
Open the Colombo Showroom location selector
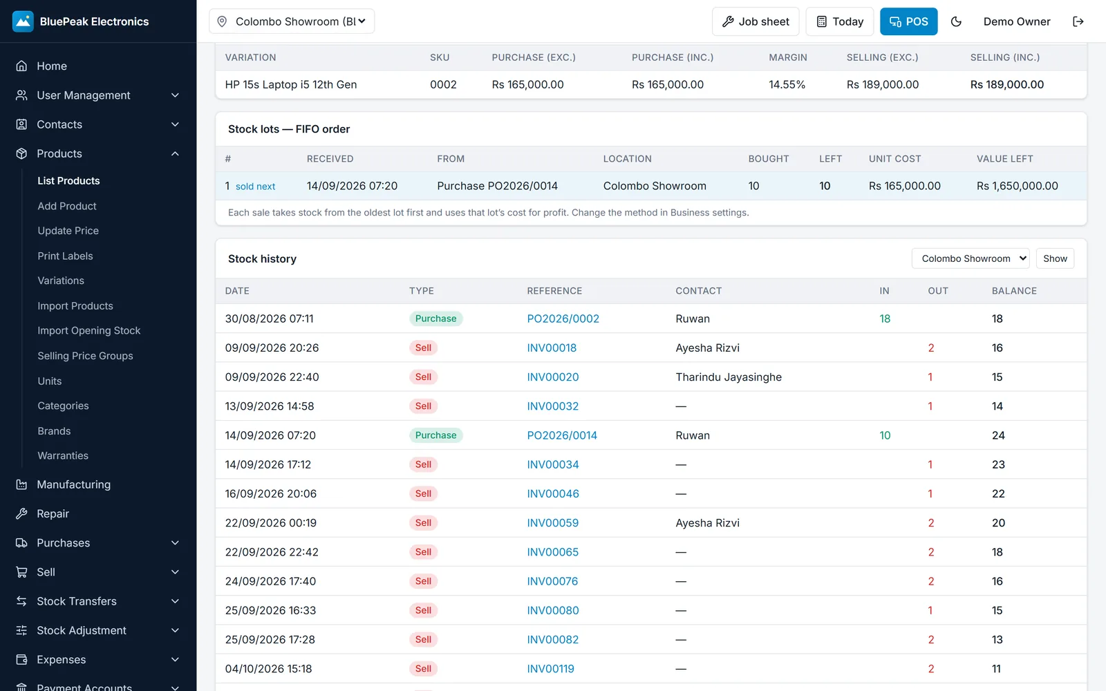pyautogui.click(x=292, y=21)
